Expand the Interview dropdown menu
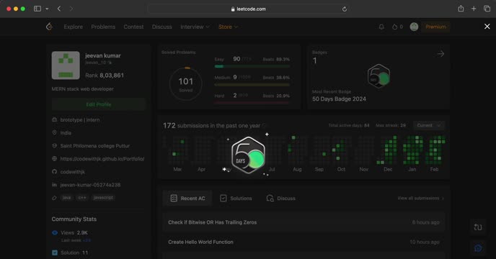 tap(195, 27)
